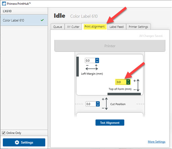Viewport: 172px width, 149px height.
Task: Click the All Changes Saved status text
Action: tap(151, 36)
